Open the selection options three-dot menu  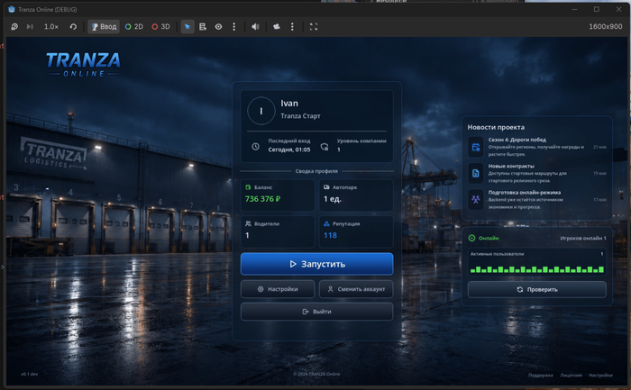coord(233,26)
